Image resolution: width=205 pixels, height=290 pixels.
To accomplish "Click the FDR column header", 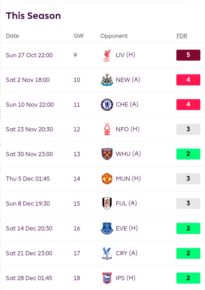I will click(182, 36).
